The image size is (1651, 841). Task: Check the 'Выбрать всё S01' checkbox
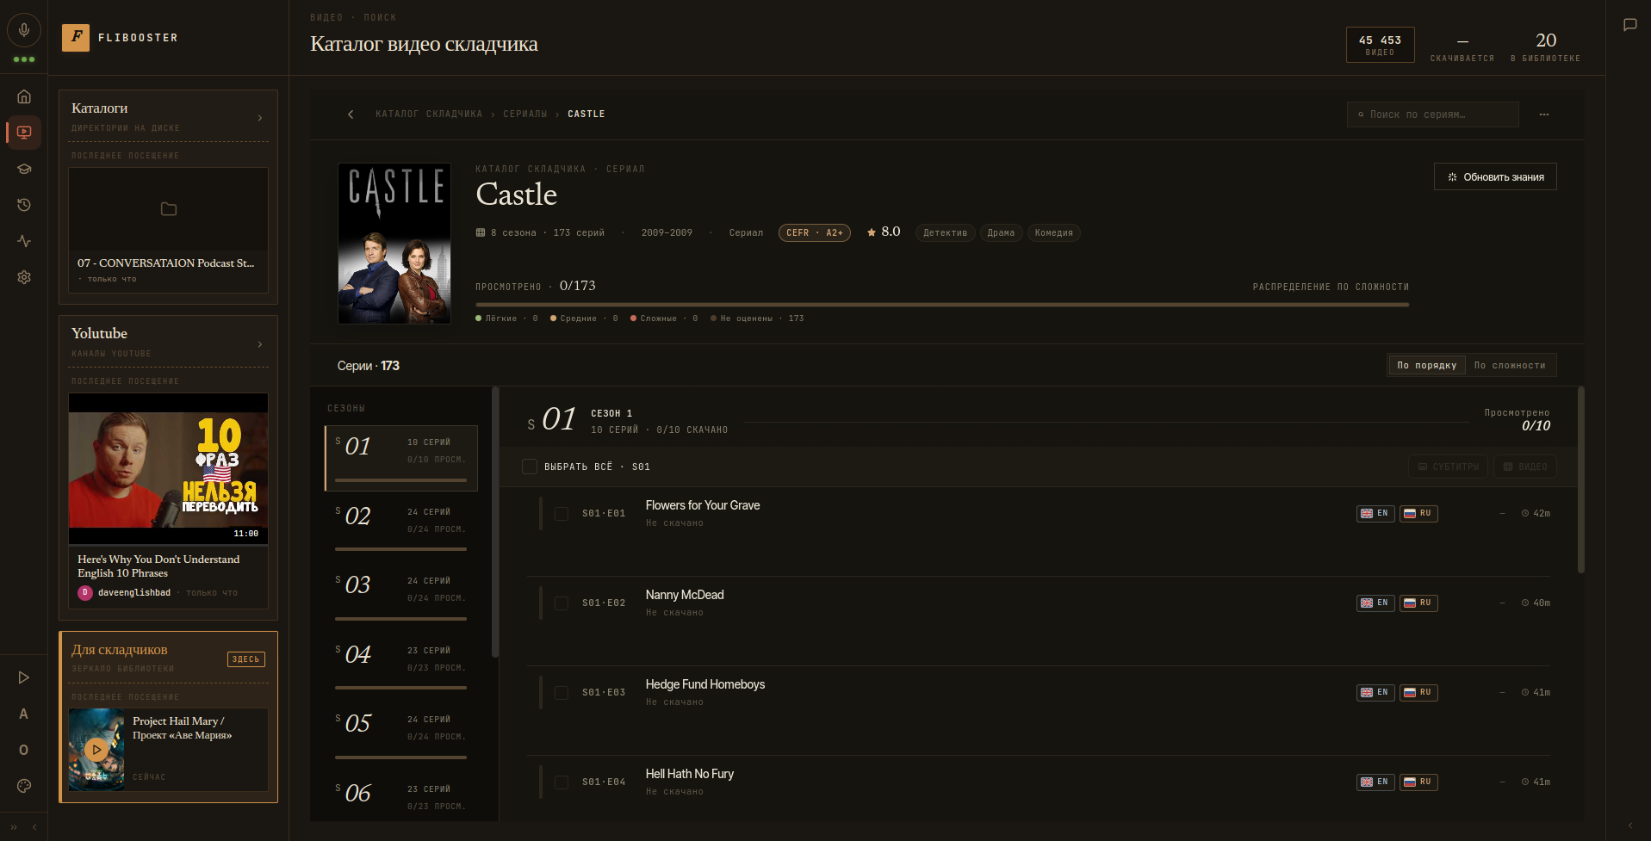tap(530, 467)
